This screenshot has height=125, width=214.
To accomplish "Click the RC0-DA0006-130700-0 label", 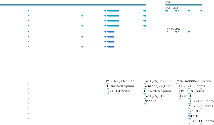I will coord(194,81).
